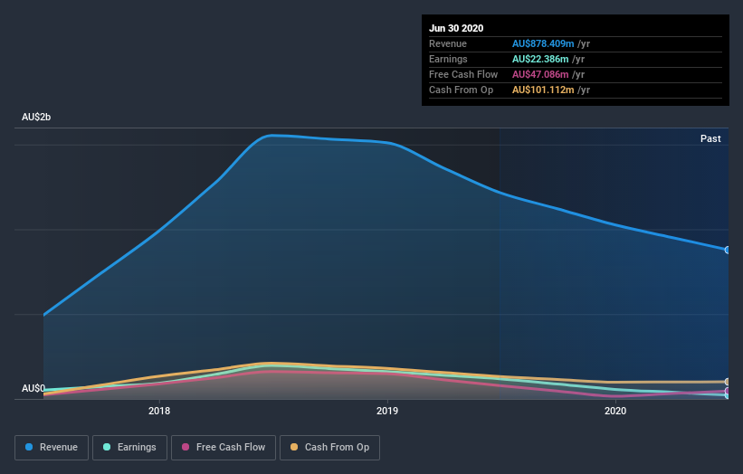Click the AU$0 y-axis label
The width and height of the screenshot is (743, 474).
tap(33, 388)
